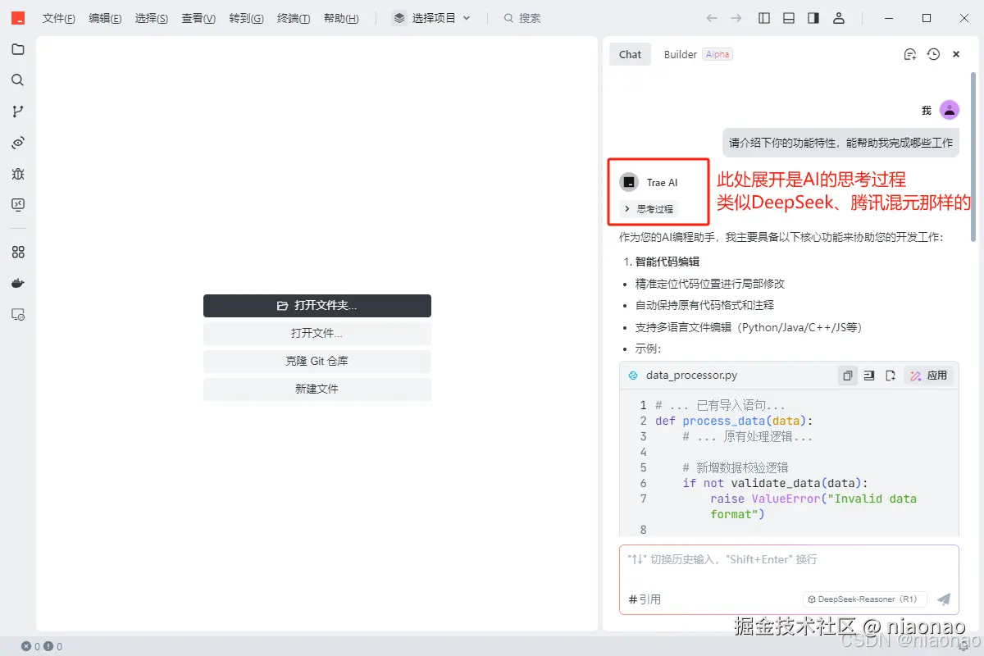Open the 选择项目 project dropdown
The width and height of the screenshot is (984, 656).
[x=432, y=17]
